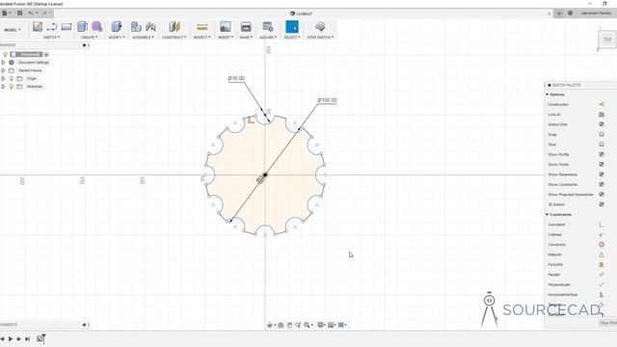
Task: Collapse the Constraints section in palette
Action: coord(547,214)
